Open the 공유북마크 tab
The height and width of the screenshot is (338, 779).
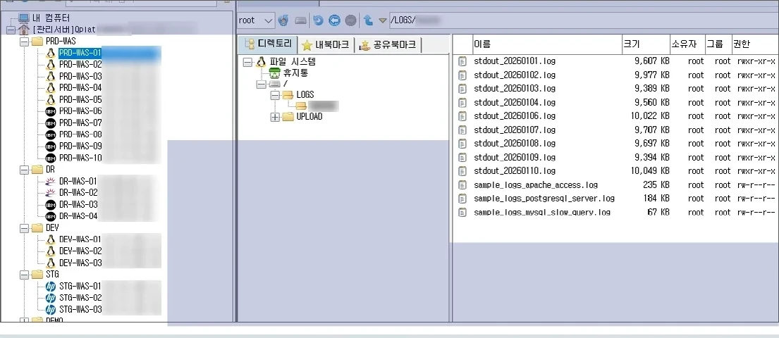pyautogui.click(x=389, y=45)
